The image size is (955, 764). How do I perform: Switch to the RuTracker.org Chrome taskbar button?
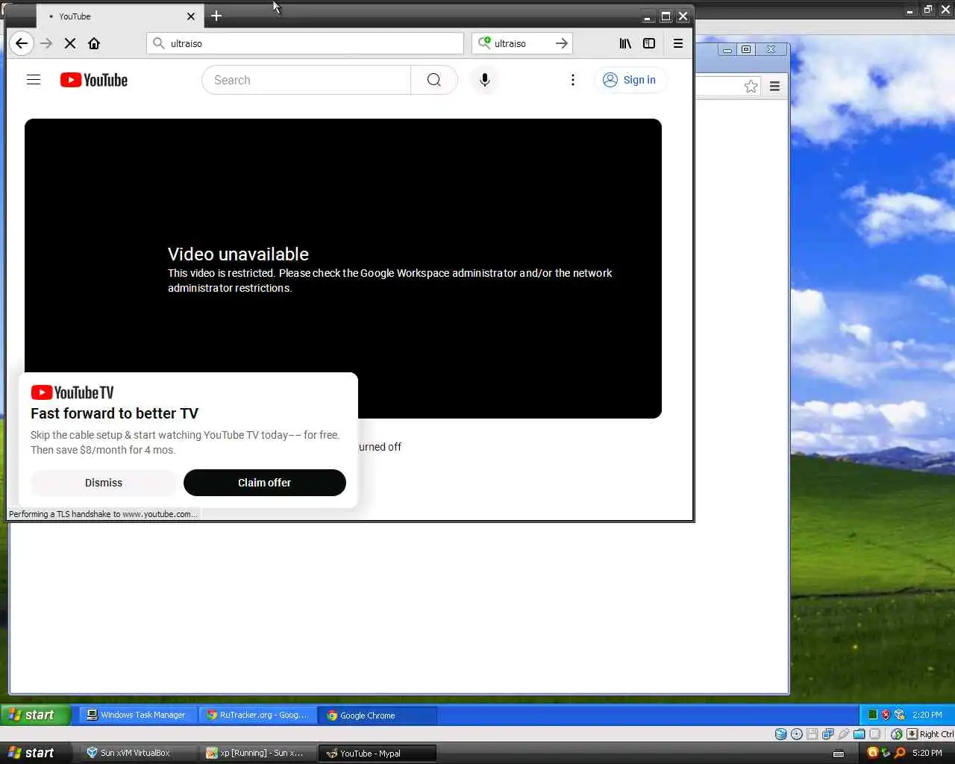coord(258,715)
